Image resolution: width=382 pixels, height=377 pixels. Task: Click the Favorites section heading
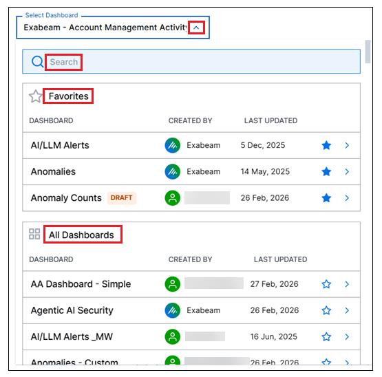pos(68,96)
